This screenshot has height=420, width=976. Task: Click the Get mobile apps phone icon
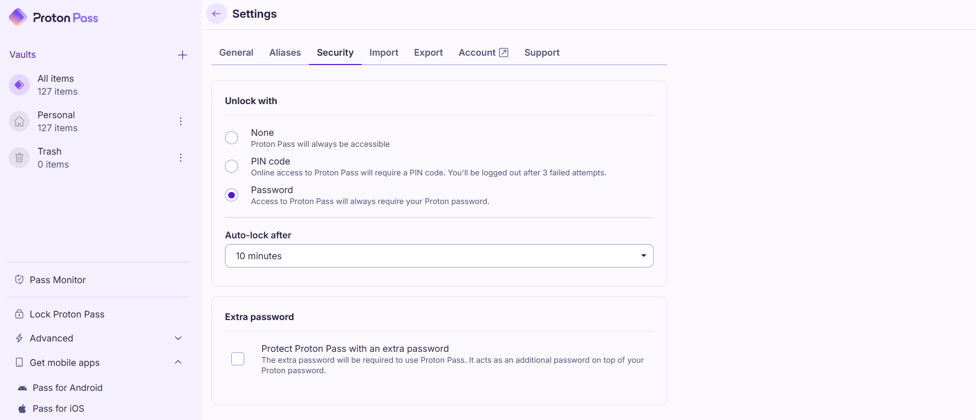click(19, 362)
